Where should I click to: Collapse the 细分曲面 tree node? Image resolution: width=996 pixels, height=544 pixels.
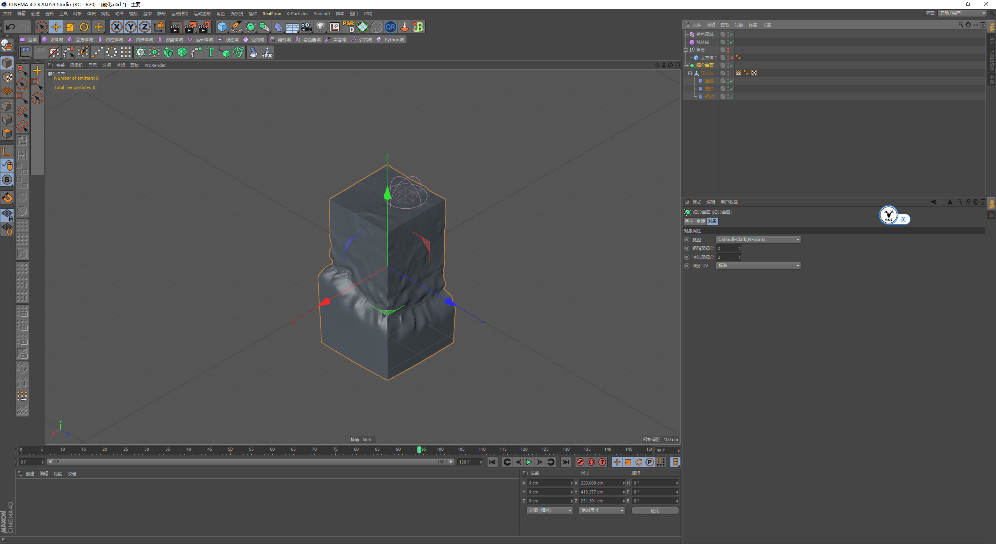(x=686, y=65)
